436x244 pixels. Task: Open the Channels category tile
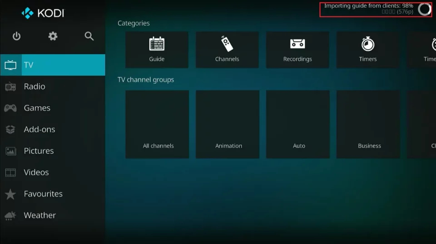click(227, 50)
